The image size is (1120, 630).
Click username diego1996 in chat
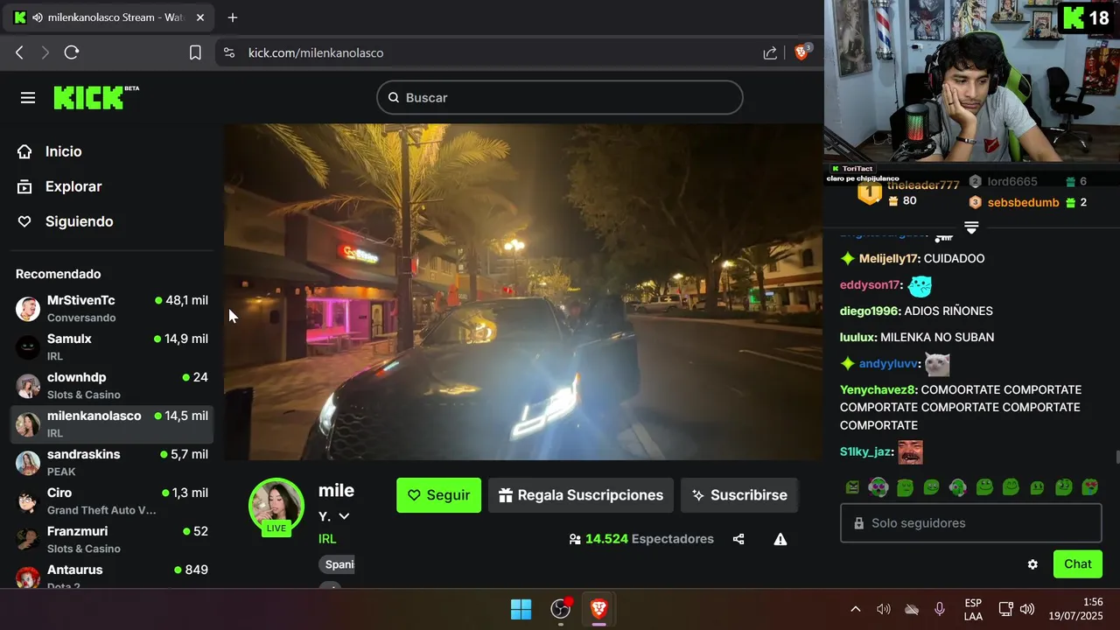pyautogui.click(x=870, y=311)
